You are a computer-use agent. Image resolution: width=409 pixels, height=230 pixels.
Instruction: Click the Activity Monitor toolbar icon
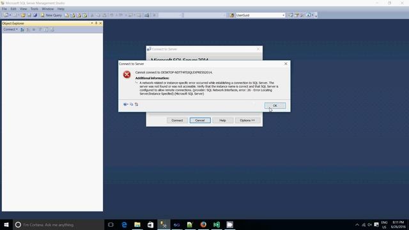(147, 15)
